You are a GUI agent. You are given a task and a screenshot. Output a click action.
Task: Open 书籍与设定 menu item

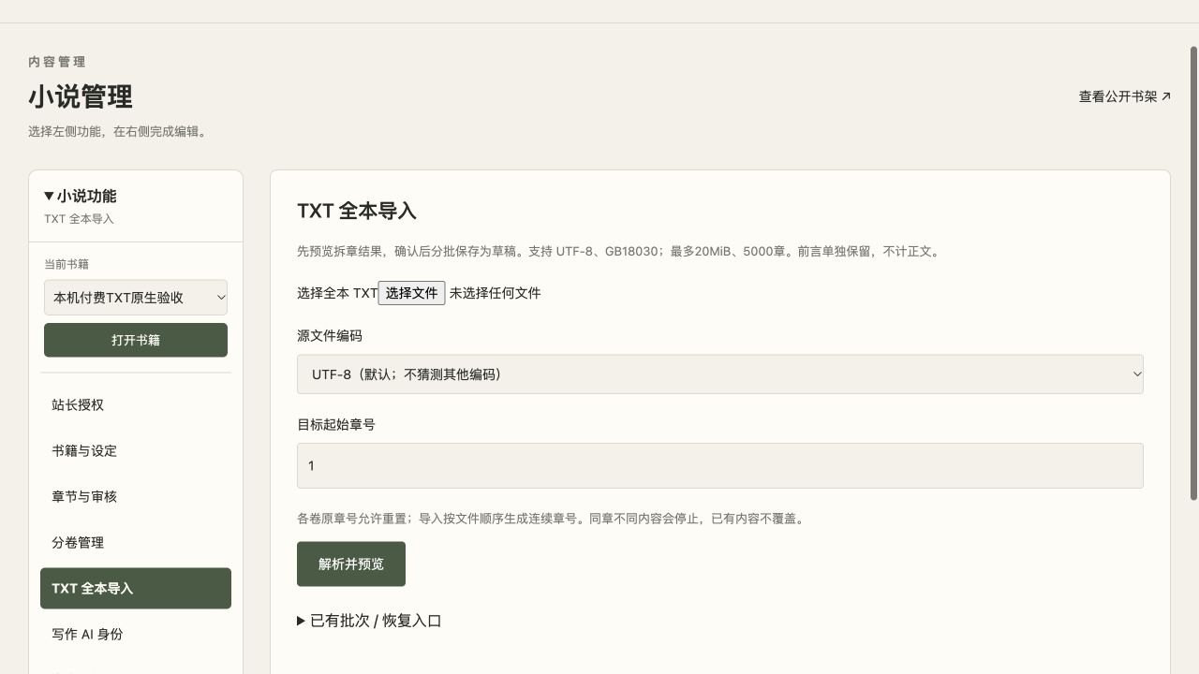pos(136,450)
